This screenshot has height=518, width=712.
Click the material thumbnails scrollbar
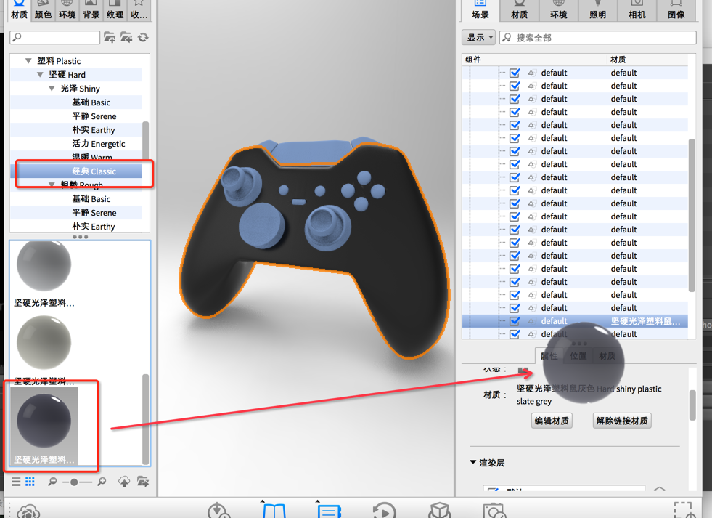click(x=146, y=418)
